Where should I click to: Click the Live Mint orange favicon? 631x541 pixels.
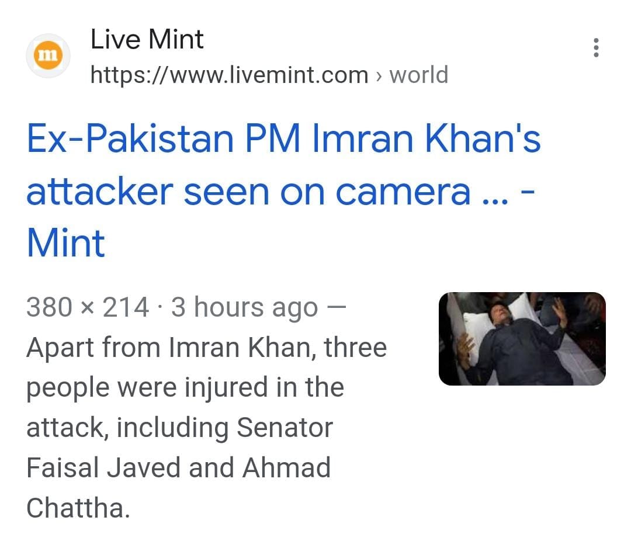[x=48, y=56]
